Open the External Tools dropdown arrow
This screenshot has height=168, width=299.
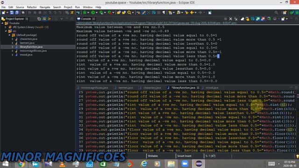(x=113, y=13)
